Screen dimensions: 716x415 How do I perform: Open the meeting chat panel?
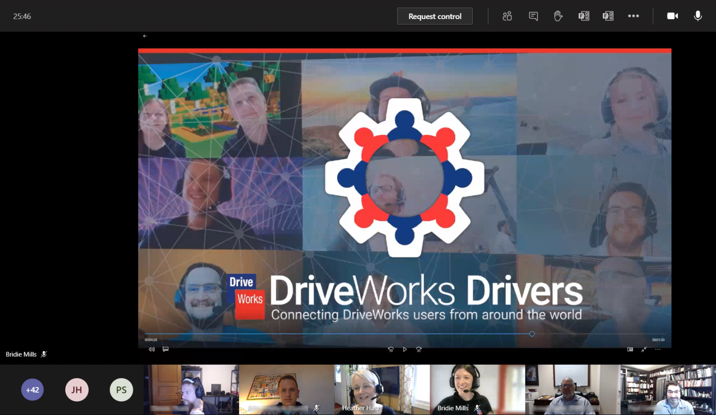point(533,16)
